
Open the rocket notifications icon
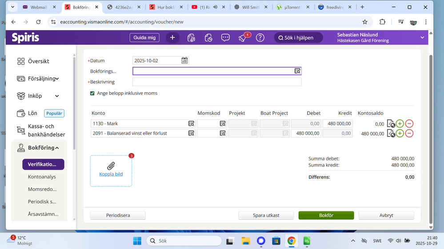coord(243,38)
